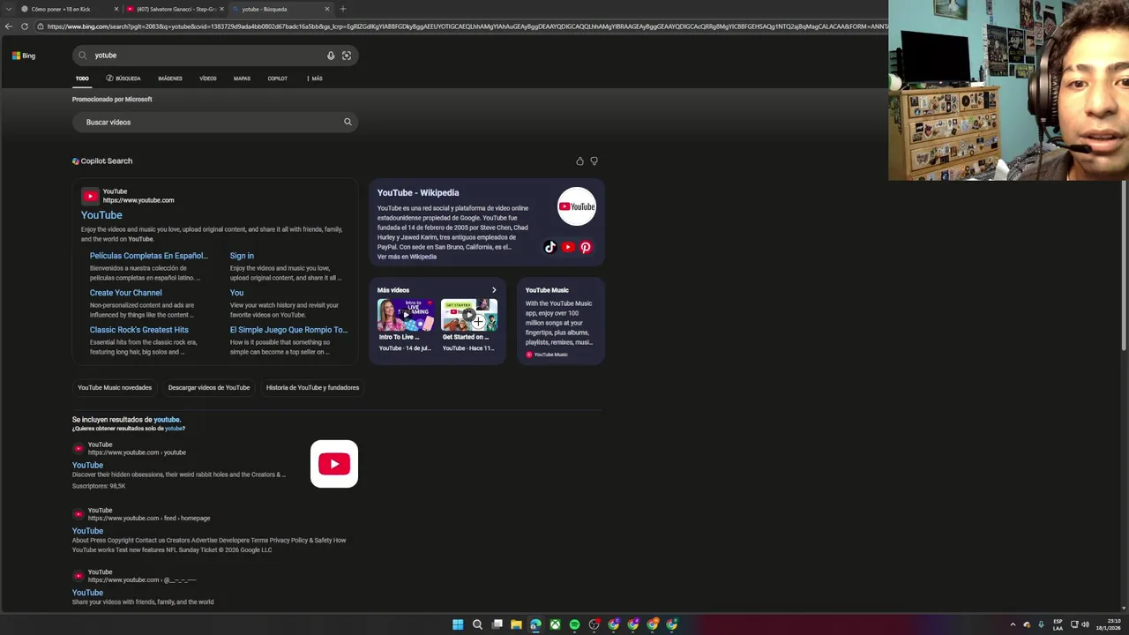1129x635 pixels.
Task: Open volume control in system tray
Action: click(x=1085, y=624)
